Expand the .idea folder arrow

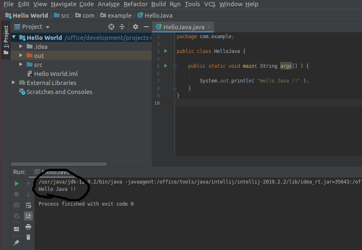pos(21,46)
